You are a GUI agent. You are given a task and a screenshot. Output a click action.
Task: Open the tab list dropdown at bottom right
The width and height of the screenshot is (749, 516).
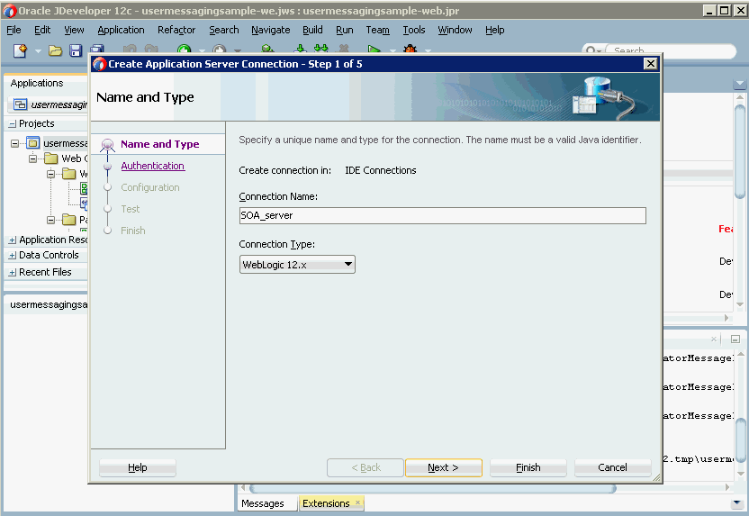[736, 503]
